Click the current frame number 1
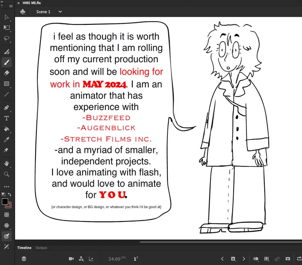This screenshot has height=265, width=302. (136, 259)
